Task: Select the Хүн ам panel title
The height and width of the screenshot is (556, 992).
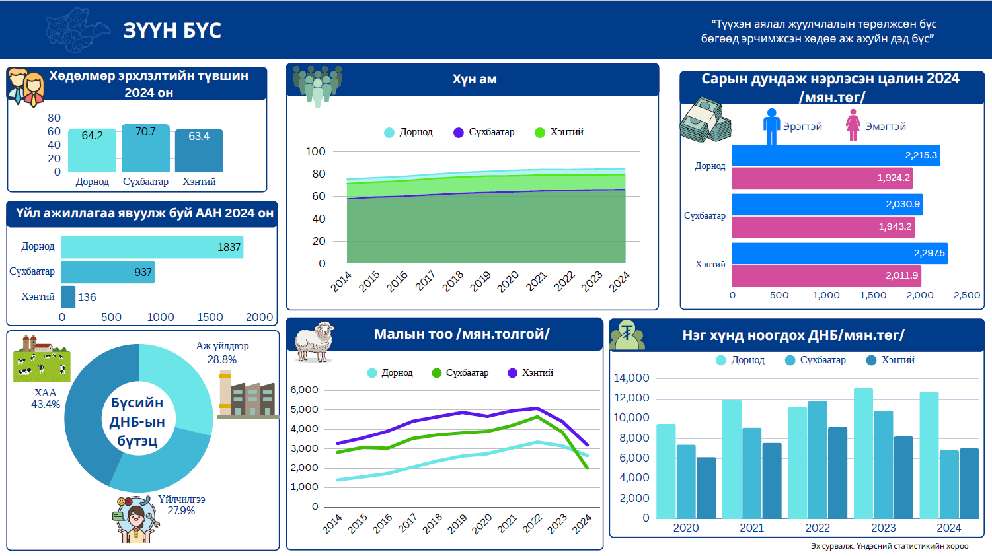Action: [x=474, y=79]
